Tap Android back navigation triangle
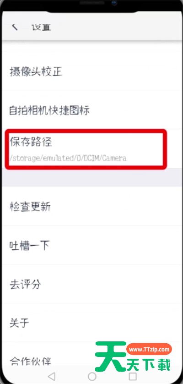This screenshot has width=183, height=384. point(52,376)
